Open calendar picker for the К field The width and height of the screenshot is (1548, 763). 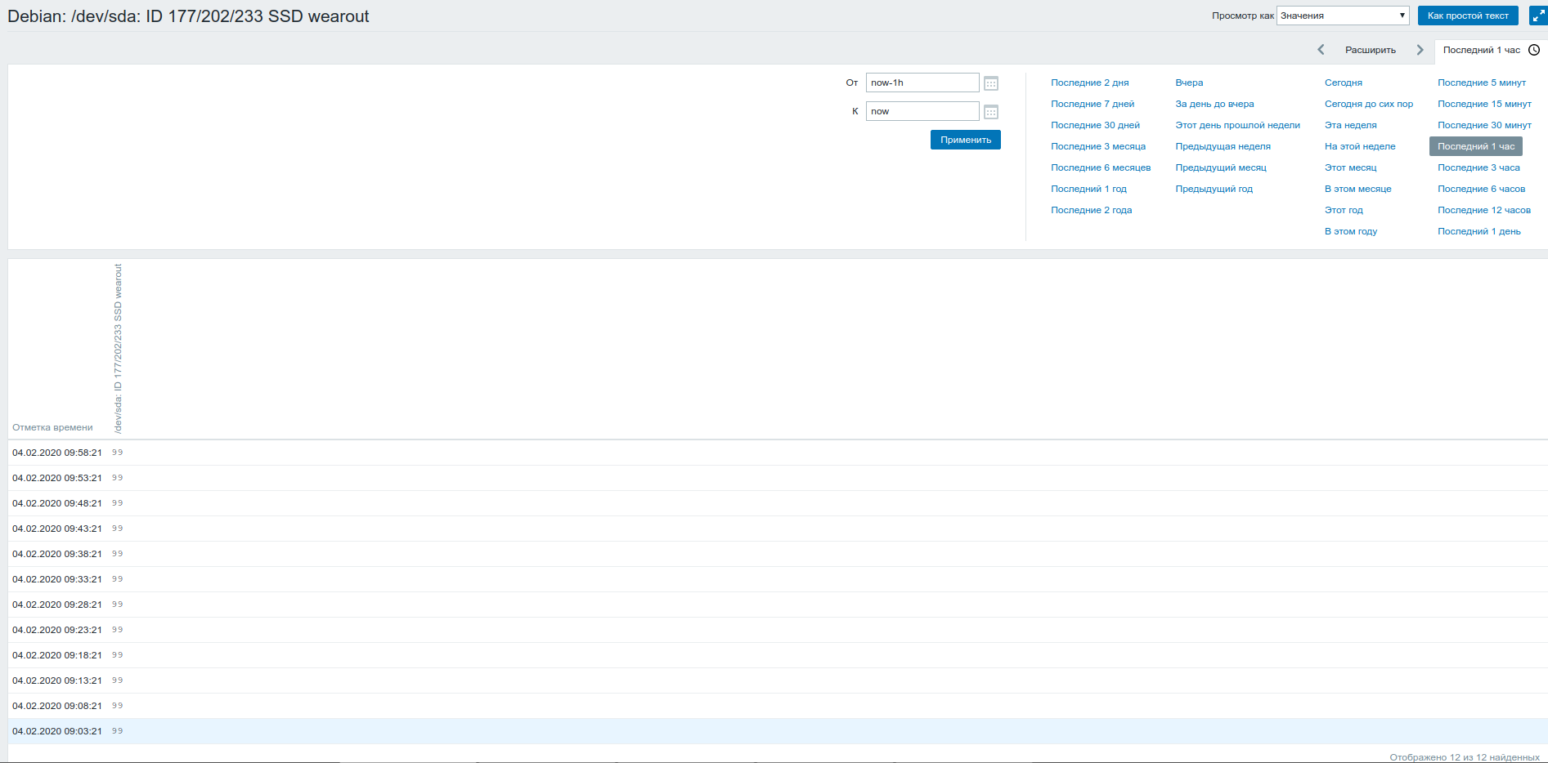coord(990,112)
